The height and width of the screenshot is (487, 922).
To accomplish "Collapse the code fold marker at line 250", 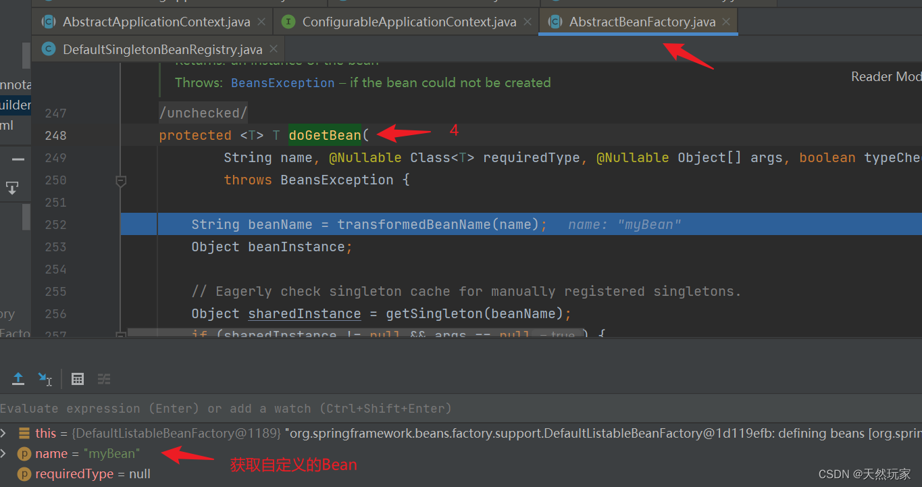I will [x=121, y=180].
